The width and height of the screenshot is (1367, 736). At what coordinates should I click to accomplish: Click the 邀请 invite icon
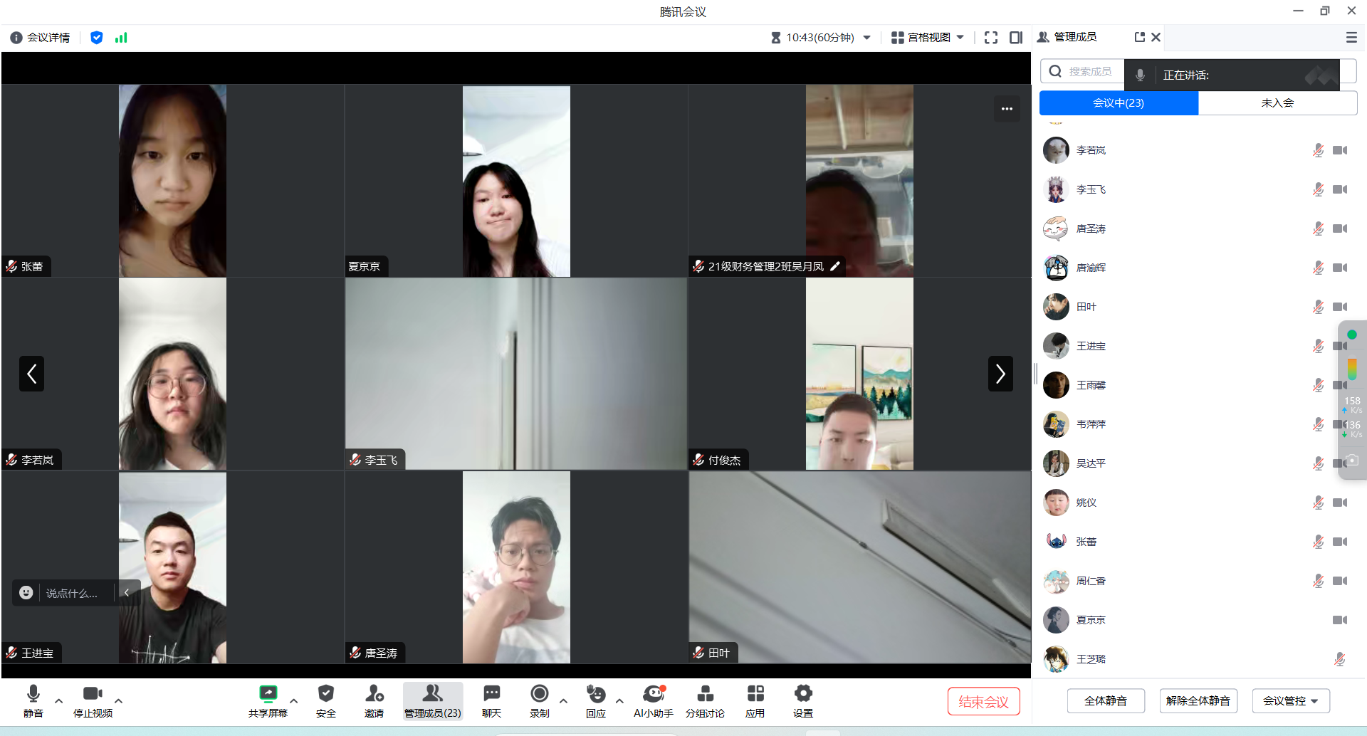[x=374, y=700]
